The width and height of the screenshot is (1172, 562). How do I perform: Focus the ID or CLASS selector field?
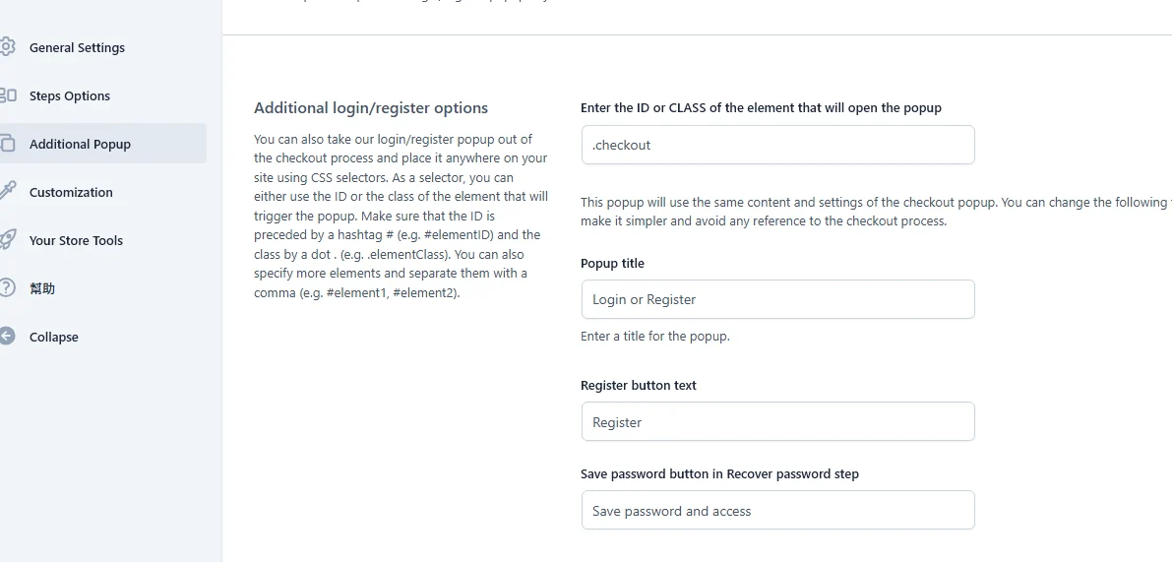pyautogui.click(x=778, y=145)
